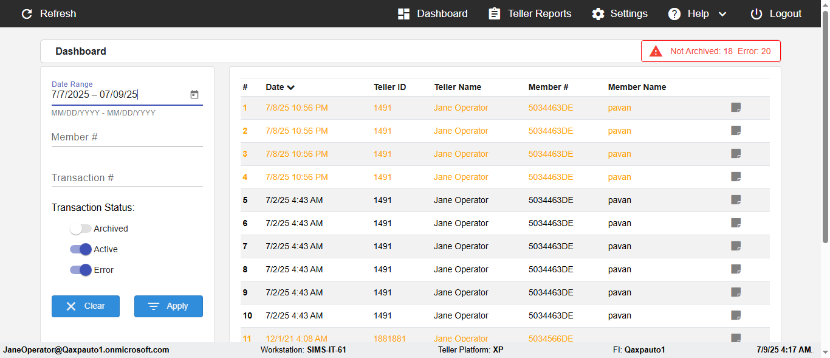Turn off the Active status toggle
Image resolution: width=830 pixels, height=358 pixels.
[81, 249]
